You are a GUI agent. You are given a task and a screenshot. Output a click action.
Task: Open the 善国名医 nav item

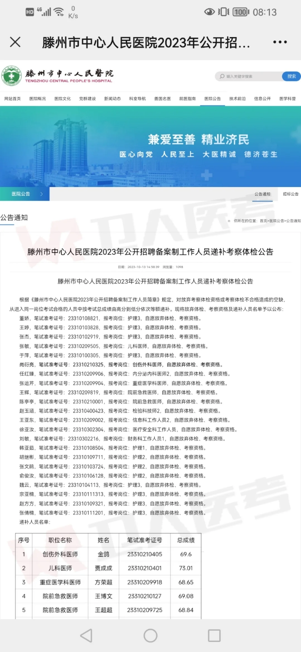(x=162, y=99)
